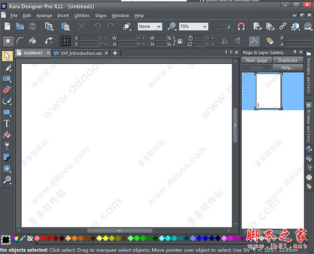Click the Duplicate button
314x254 pixels.
[288, 60]
